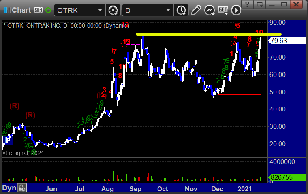
Task: Select the magenta dashed line near September
Action: (x=133, y=45)
